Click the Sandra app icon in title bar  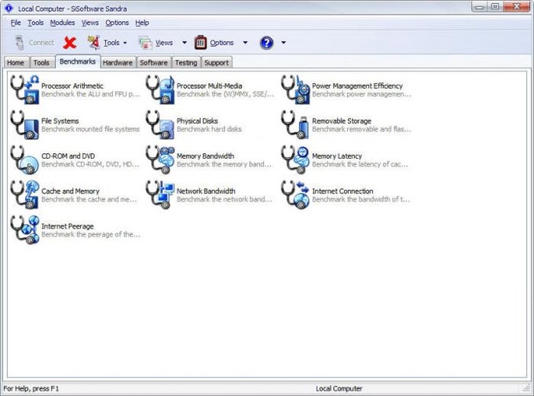click(x=9, y=8)
